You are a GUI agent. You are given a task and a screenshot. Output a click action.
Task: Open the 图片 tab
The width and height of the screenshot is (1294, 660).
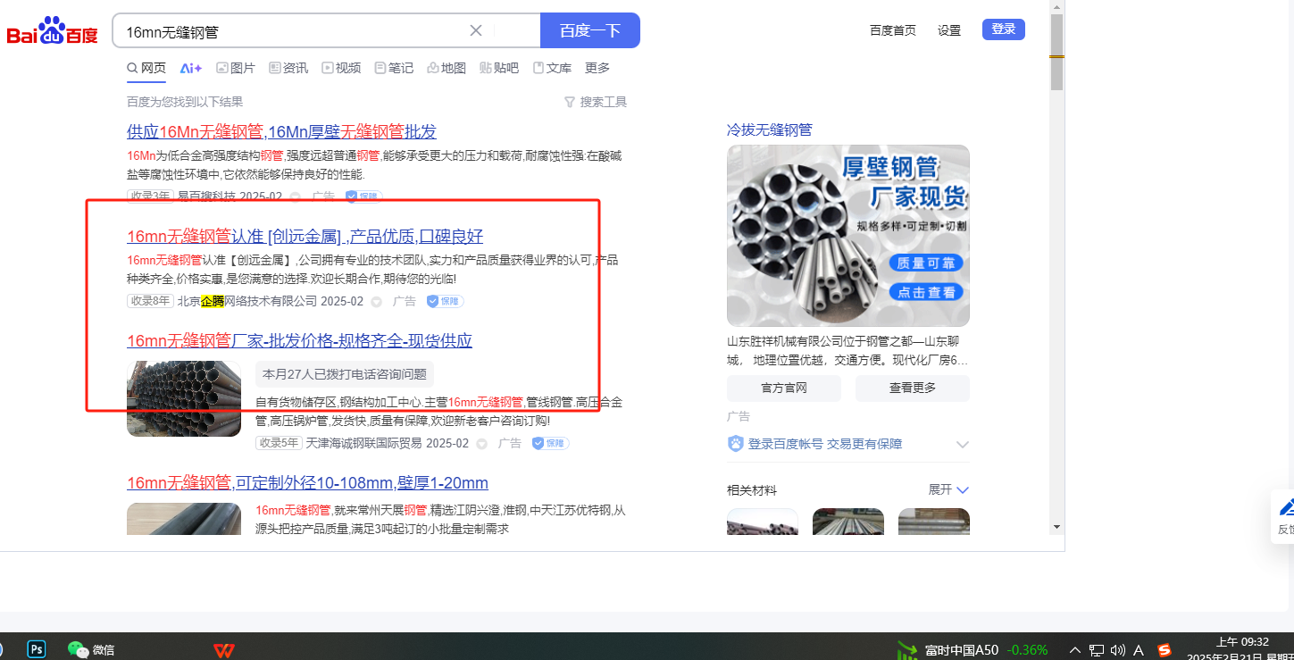tap(236, 68)
